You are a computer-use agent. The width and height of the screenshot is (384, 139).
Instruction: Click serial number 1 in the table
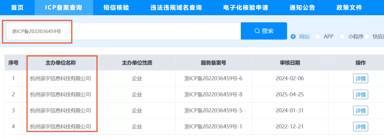tap(13, 78)
